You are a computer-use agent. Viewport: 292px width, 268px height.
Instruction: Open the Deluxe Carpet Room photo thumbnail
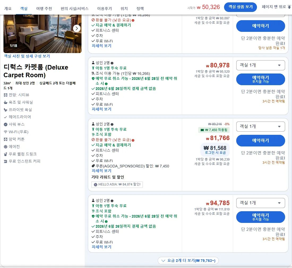(x=42, y=34)
